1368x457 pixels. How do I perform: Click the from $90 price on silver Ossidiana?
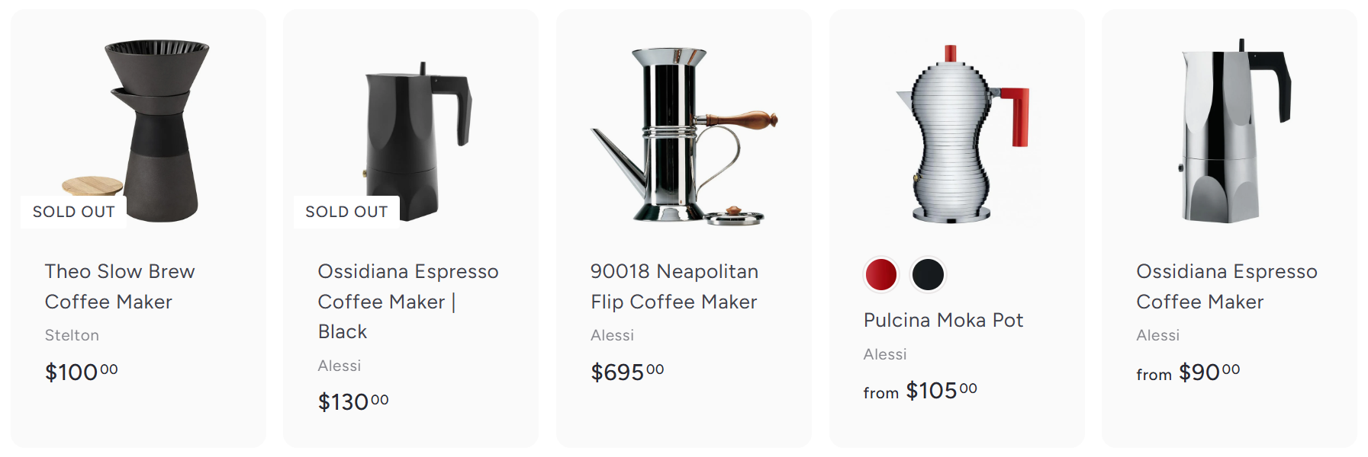click(1188, 372)
